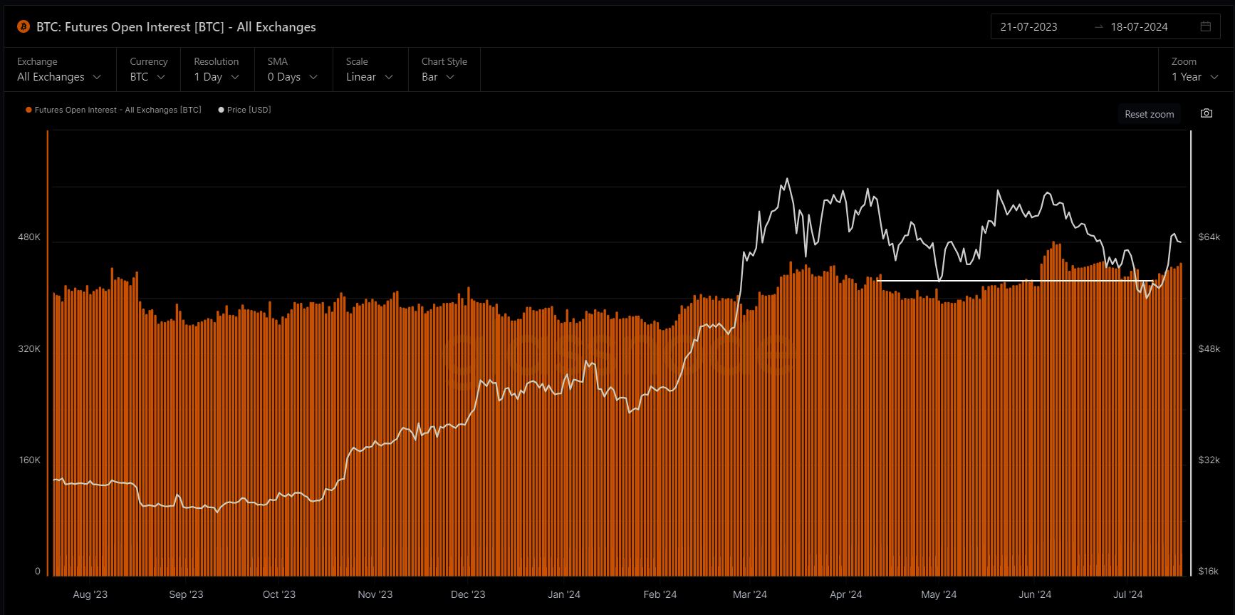Click the chart title BTC: Futures Open Interest

176,27
